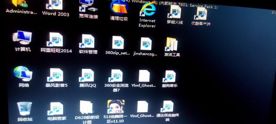Select the jinshanczg… file icon
This screenshot has width=276, height=124.
tap(146, 44)
